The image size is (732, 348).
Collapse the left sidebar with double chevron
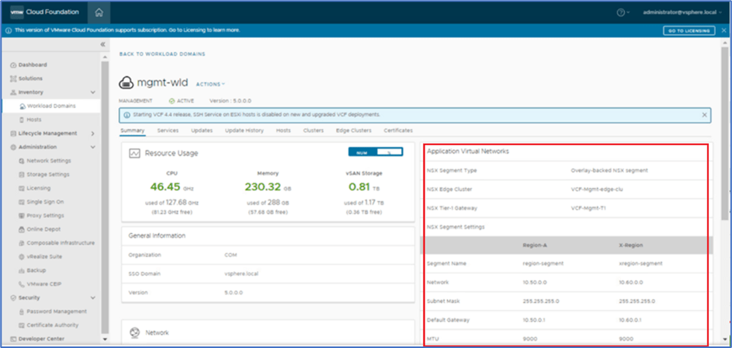click(x=103, y=45)
